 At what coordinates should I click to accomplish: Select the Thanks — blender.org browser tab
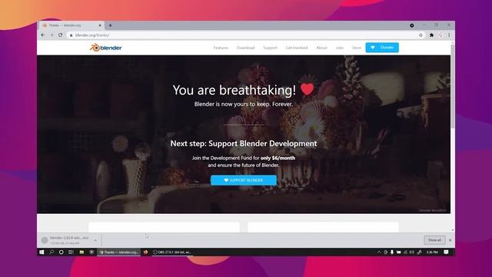click(x=71, y=25)
